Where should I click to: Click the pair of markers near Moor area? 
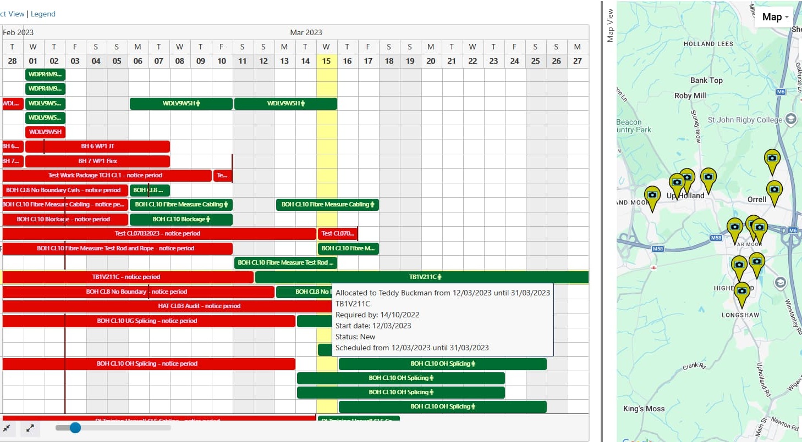click(756, 225)
